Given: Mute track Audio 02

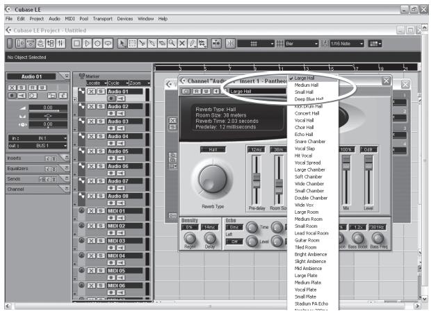Looking at the screenshot, I should [92, 106].
